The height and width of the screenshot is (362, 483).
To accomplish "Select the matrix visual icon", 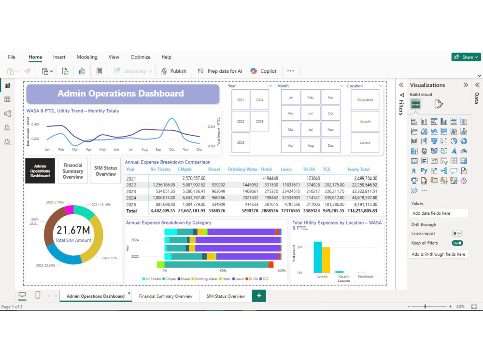I will point(464,161).
